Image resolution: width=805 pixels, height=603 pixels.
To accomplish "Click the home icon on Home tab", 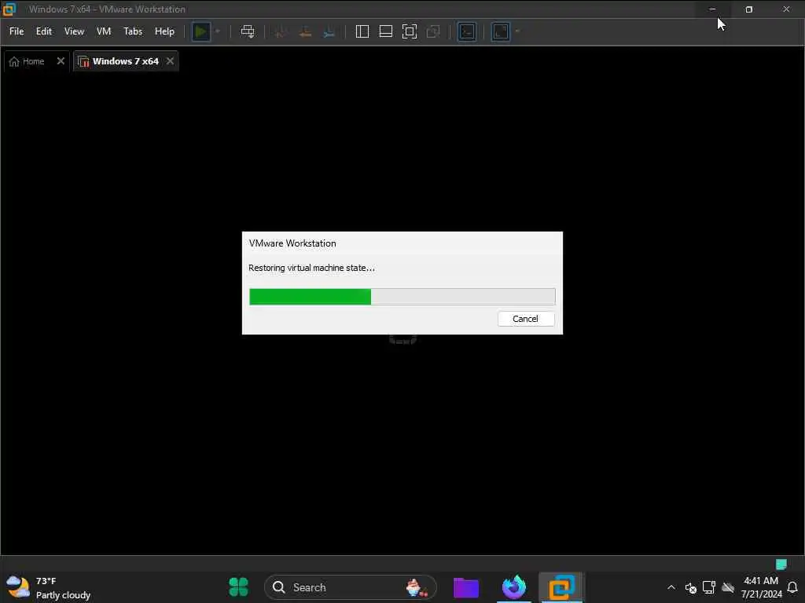I will (x=14, y=61).
